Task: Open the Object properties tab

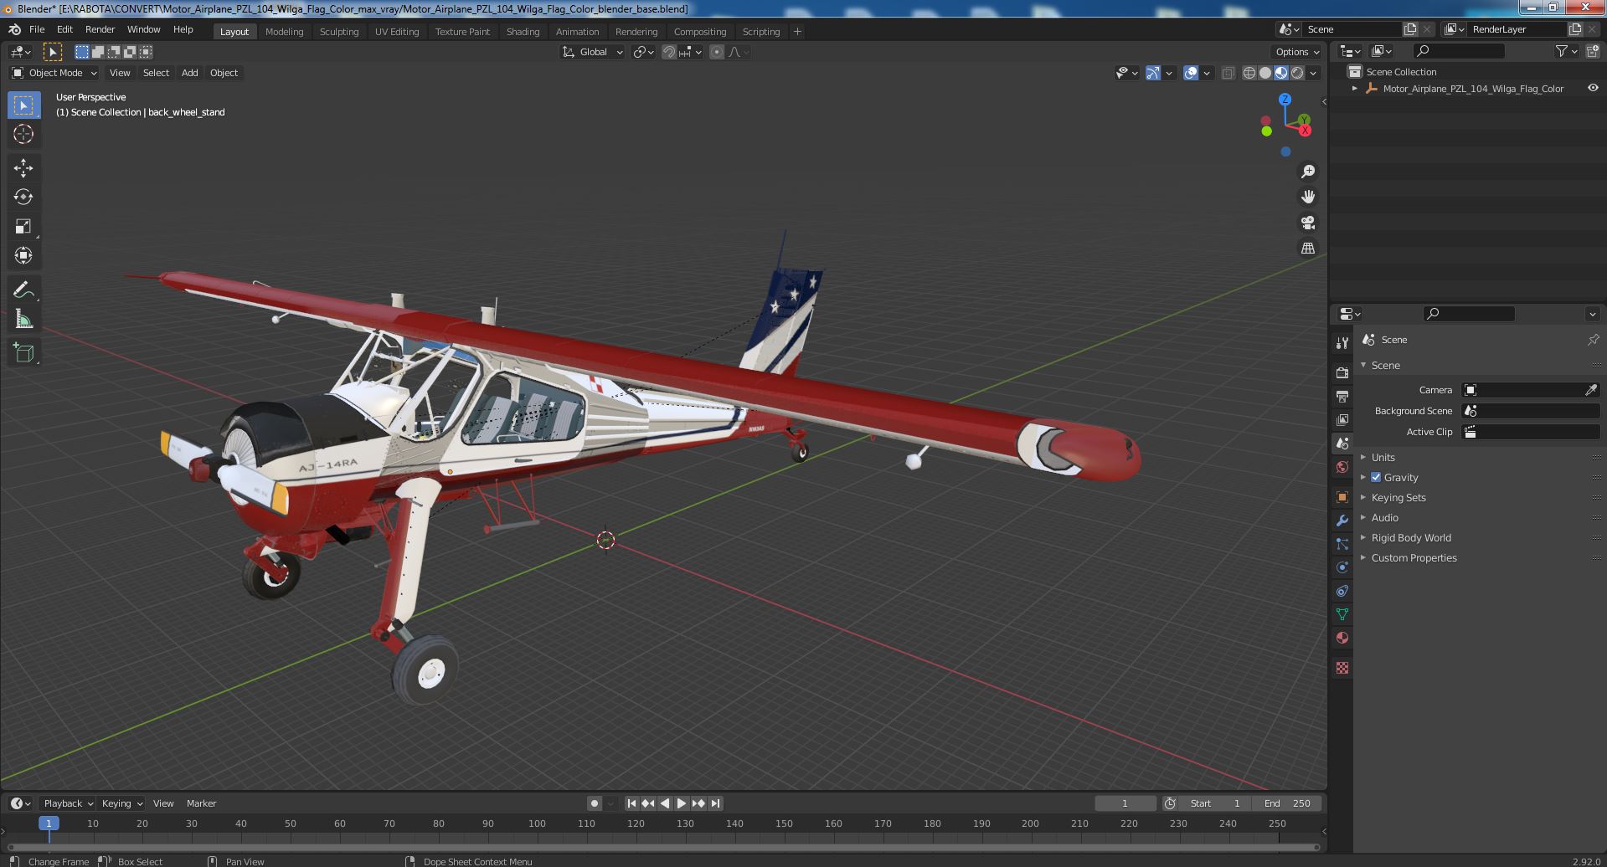Action: pyautogui.click(x=1342, y=496)
